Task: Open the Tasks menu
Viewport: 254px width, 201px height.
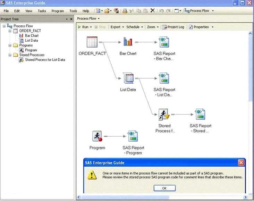Action: pos(42,11)
